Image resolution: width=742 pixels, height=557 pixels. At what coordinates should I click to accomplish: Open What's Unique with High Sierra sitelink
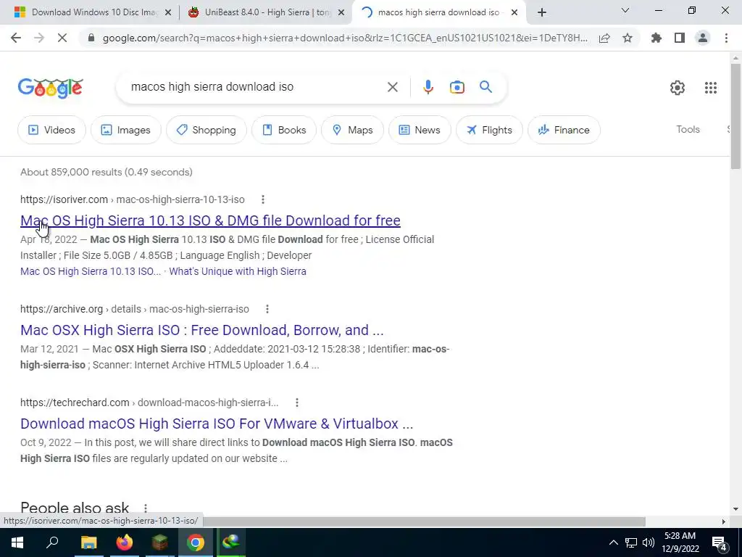pyautogui.click(x=238, y=271)
